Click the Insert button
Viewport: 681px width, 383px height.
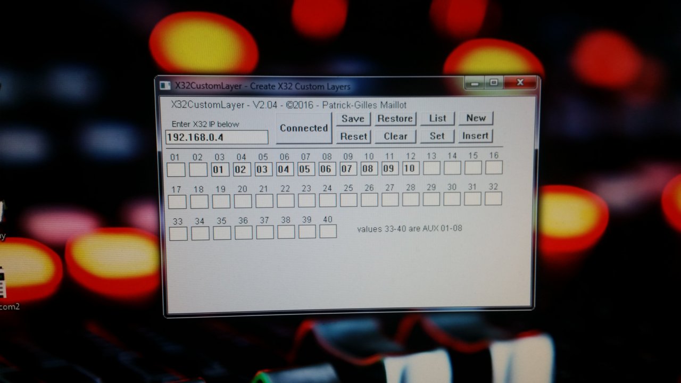pyautogui.click(x=476, y=136)
